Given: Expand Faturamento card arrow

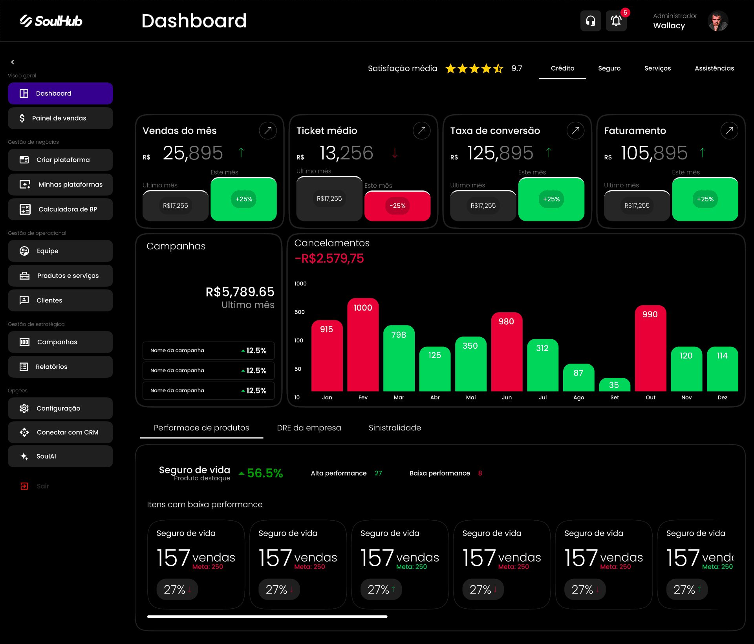Looking at the screenshot, I should click(729, 130).
